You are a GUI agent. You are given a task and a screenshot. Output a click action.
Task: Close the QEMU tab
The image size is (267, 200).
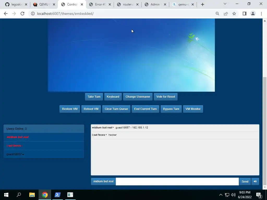tap(54, 5)
